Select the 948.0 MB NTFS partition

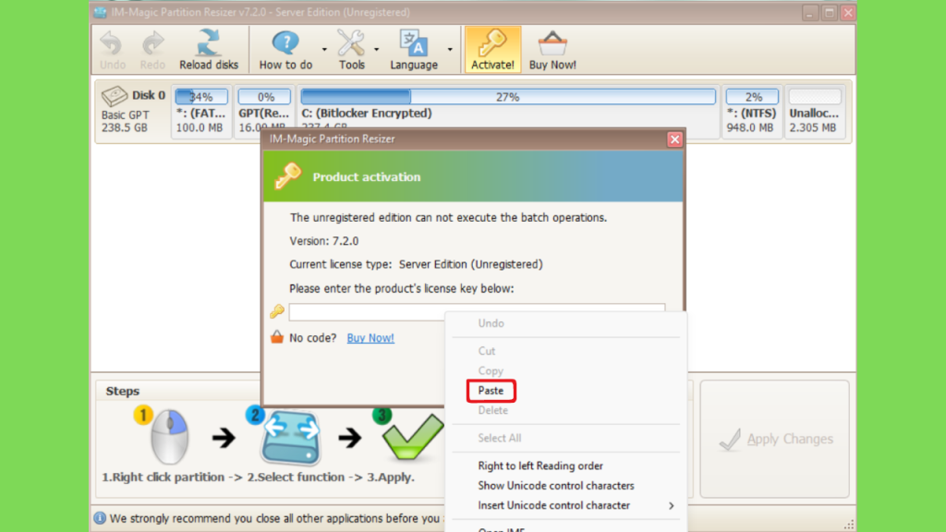(x=752, y=112)
